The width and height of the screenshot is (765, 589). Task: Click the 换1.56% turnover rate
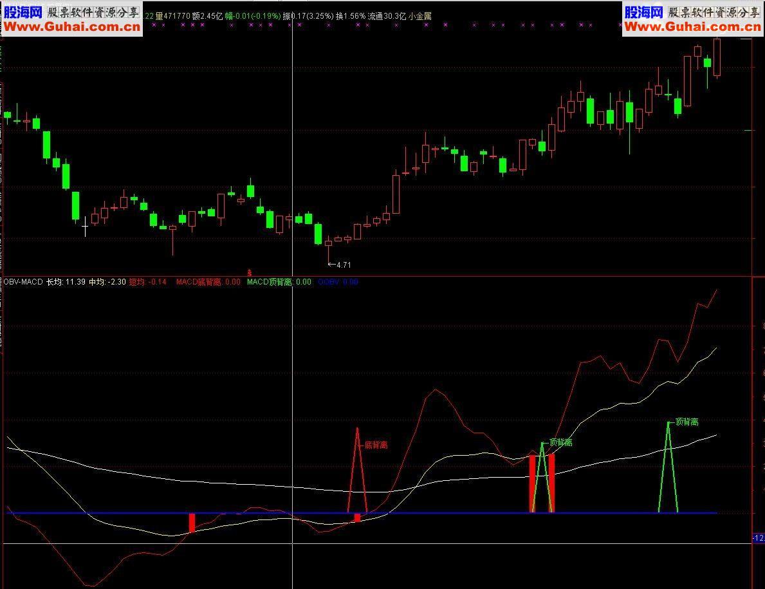click(350, 16)
